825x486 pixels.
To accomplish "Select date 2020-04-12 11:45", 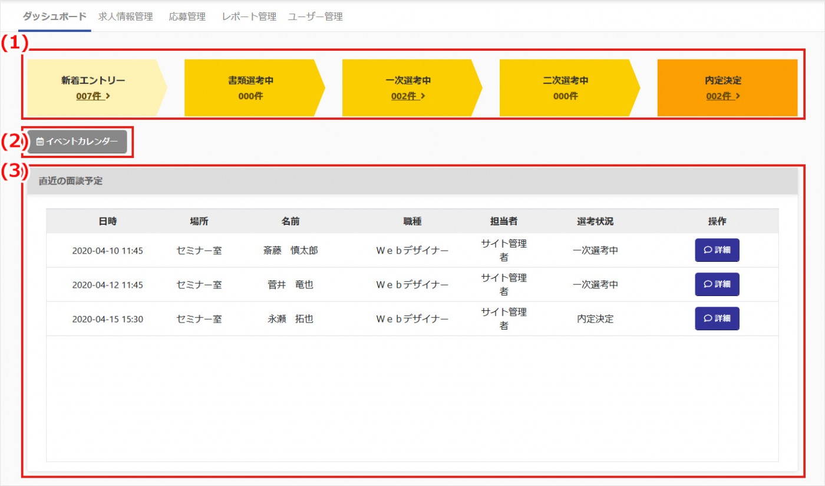I will pyautogui.click(x=107, y=285).
